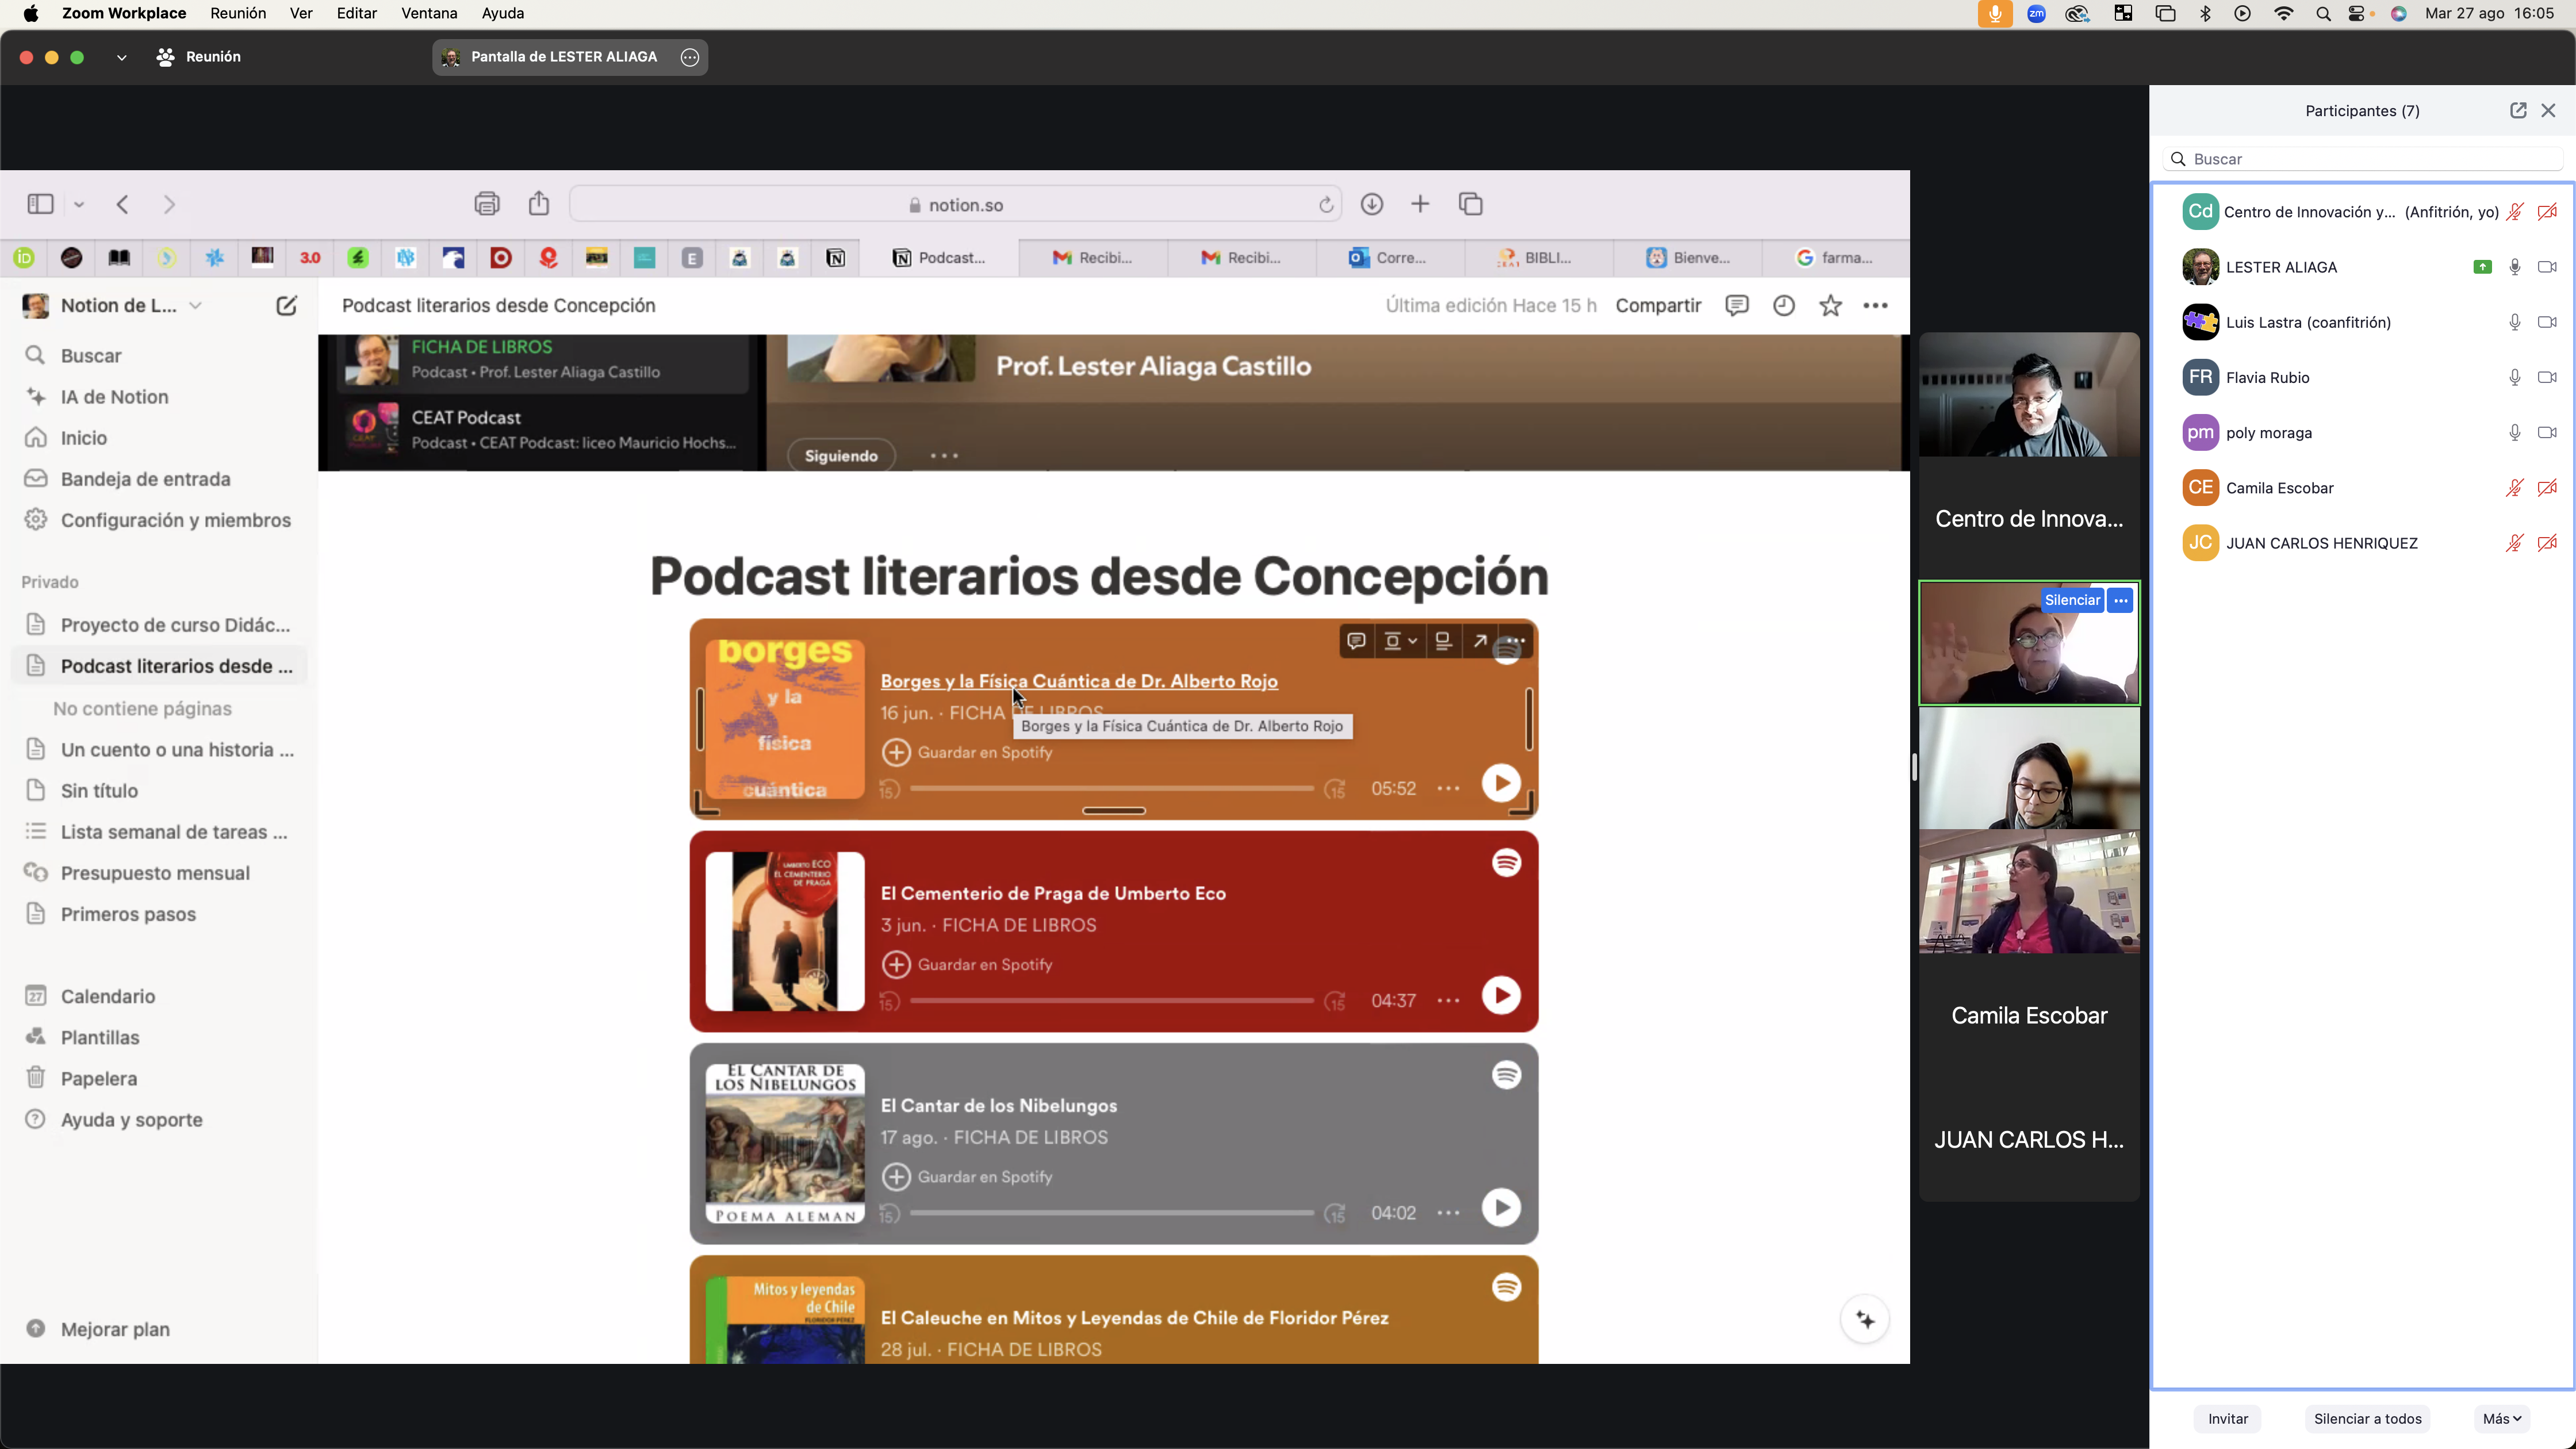Open the page options three-dot menu
This screenshot has width=2576, height=1449.
(x=1876, y=306)
